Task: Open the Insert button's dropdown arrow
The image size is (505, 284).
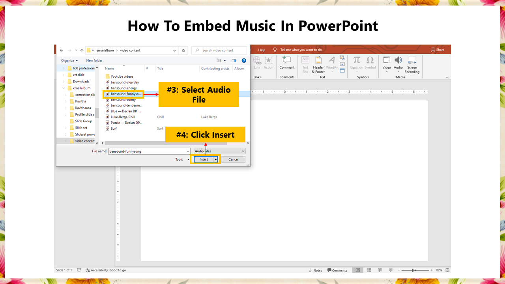Action: tap(216, 159)
